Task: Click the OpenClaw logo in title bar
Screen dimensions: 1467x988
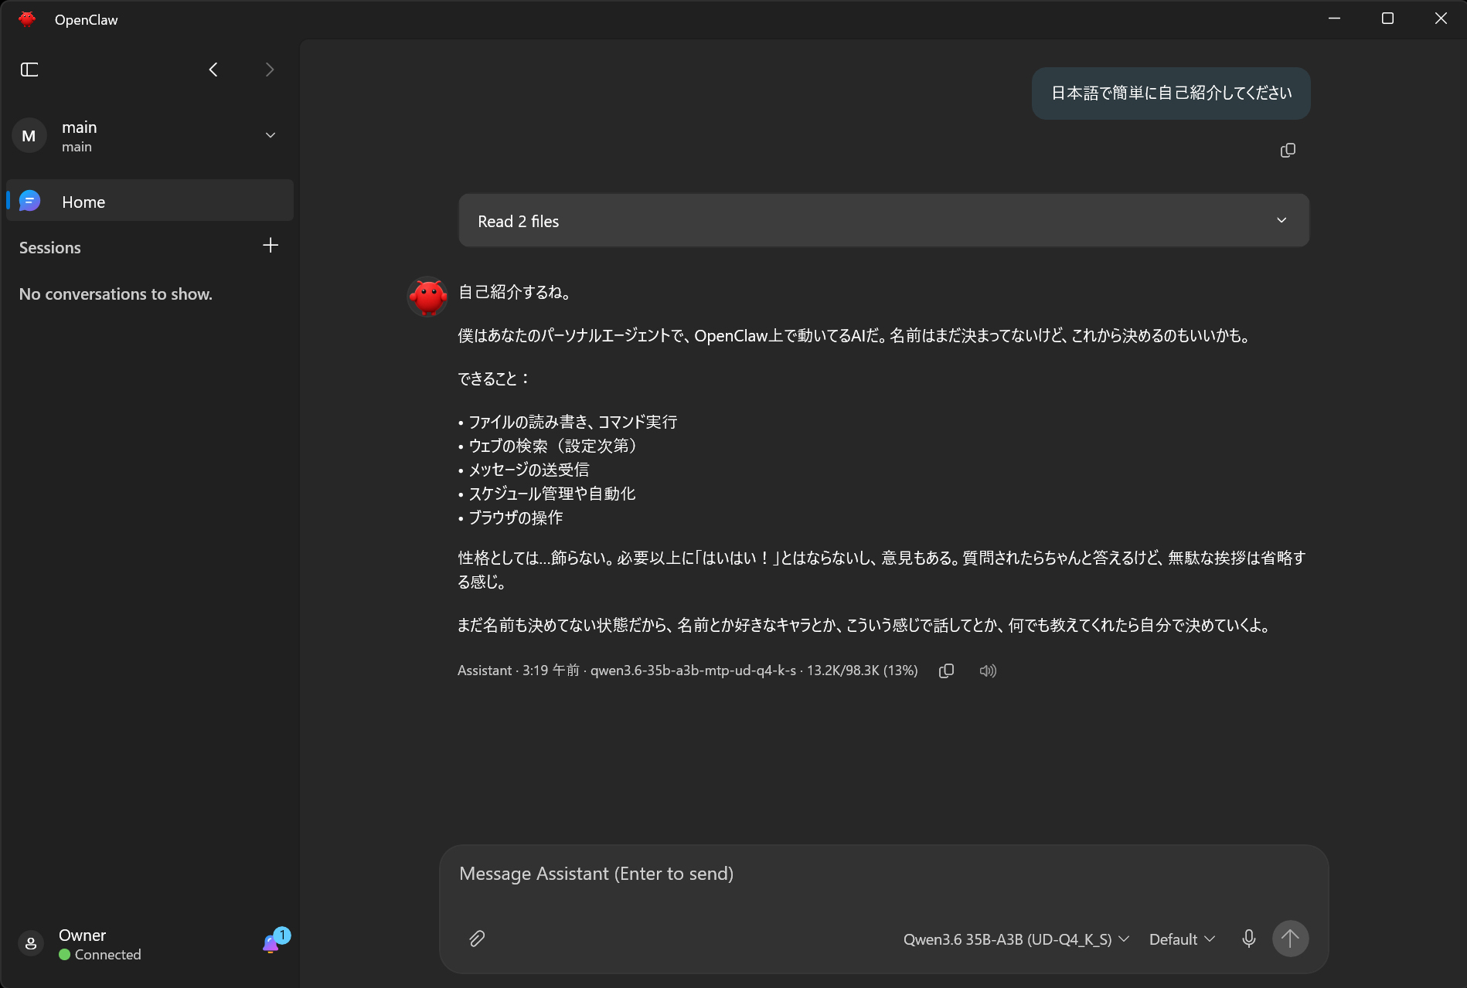Action: point(27,19)
